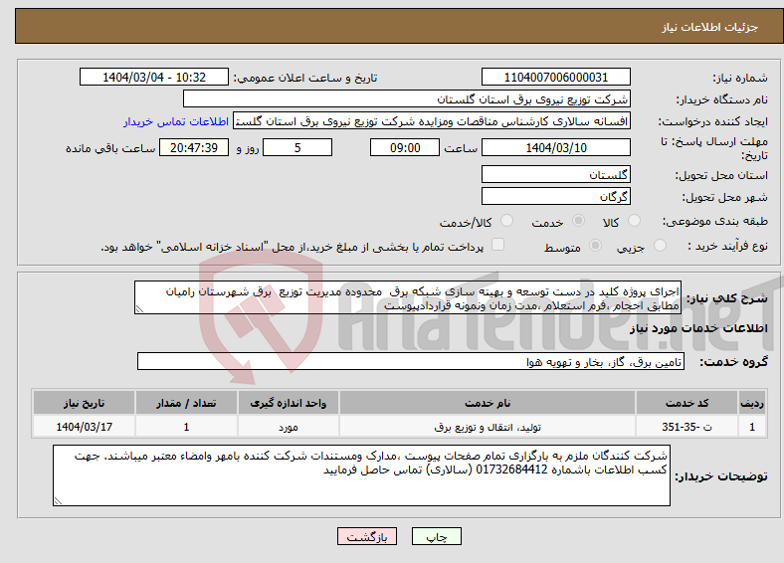
Task: Click the delivery city field گرگان
Action: click(555, 196)
